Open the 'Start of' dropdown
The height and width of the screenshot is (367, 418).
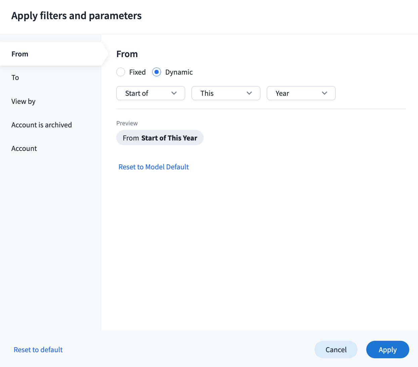point(151,93)
